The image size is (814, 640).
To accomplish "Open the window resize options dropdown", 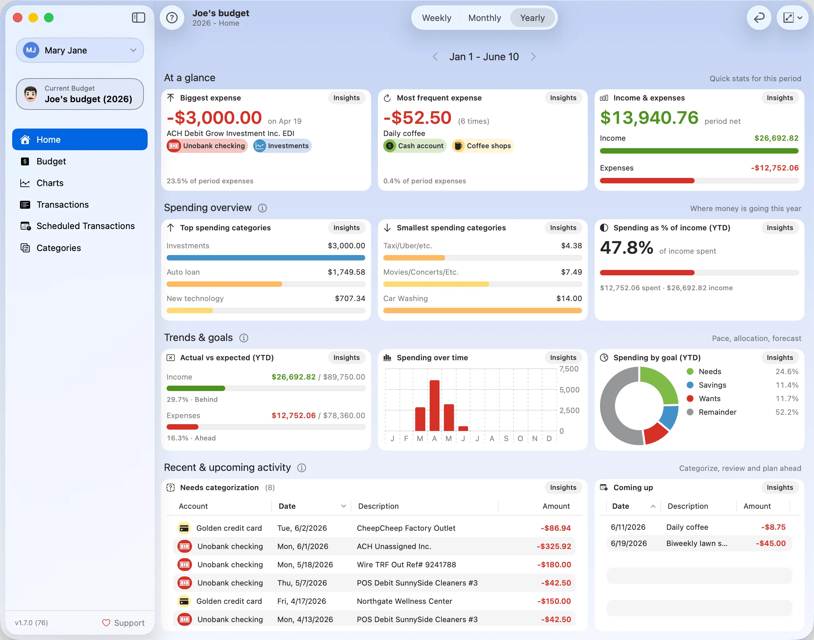I will coord(792,18).
